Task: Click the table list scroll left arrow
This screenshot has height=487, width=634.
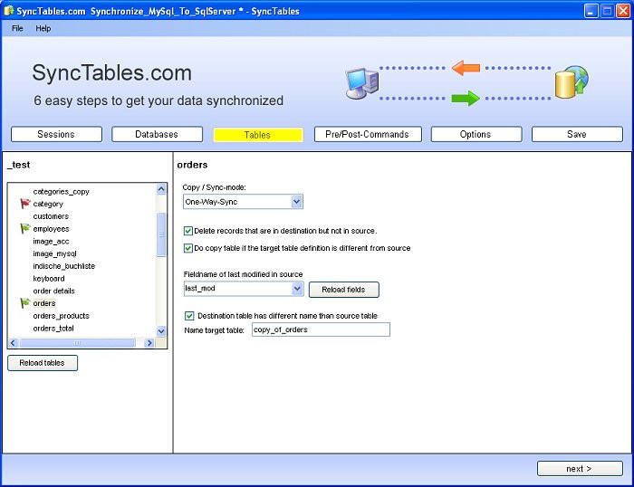Action: [x=13, y=343]
